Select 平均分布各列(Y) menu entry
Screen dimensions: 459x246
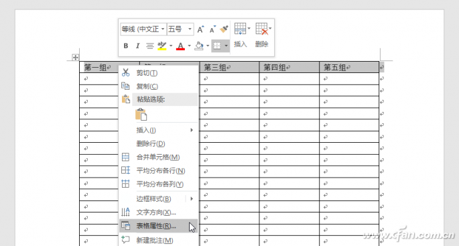pyautogui.click(x=158, y=184)
